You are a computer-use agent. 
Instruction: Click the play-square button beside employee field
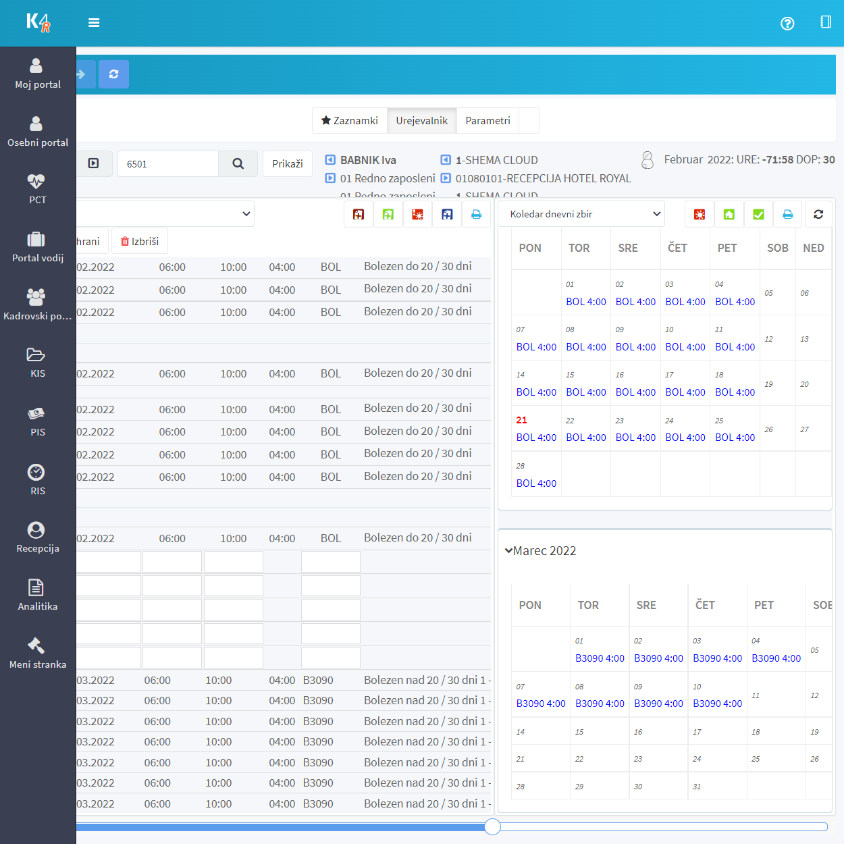[x=94, y=163]
